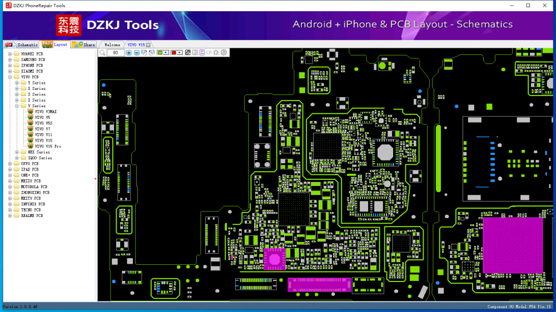This screenshot has width=556, height=312.
Task: Expand the IPHONE PCB folder
Action: (x=10, y=66)
